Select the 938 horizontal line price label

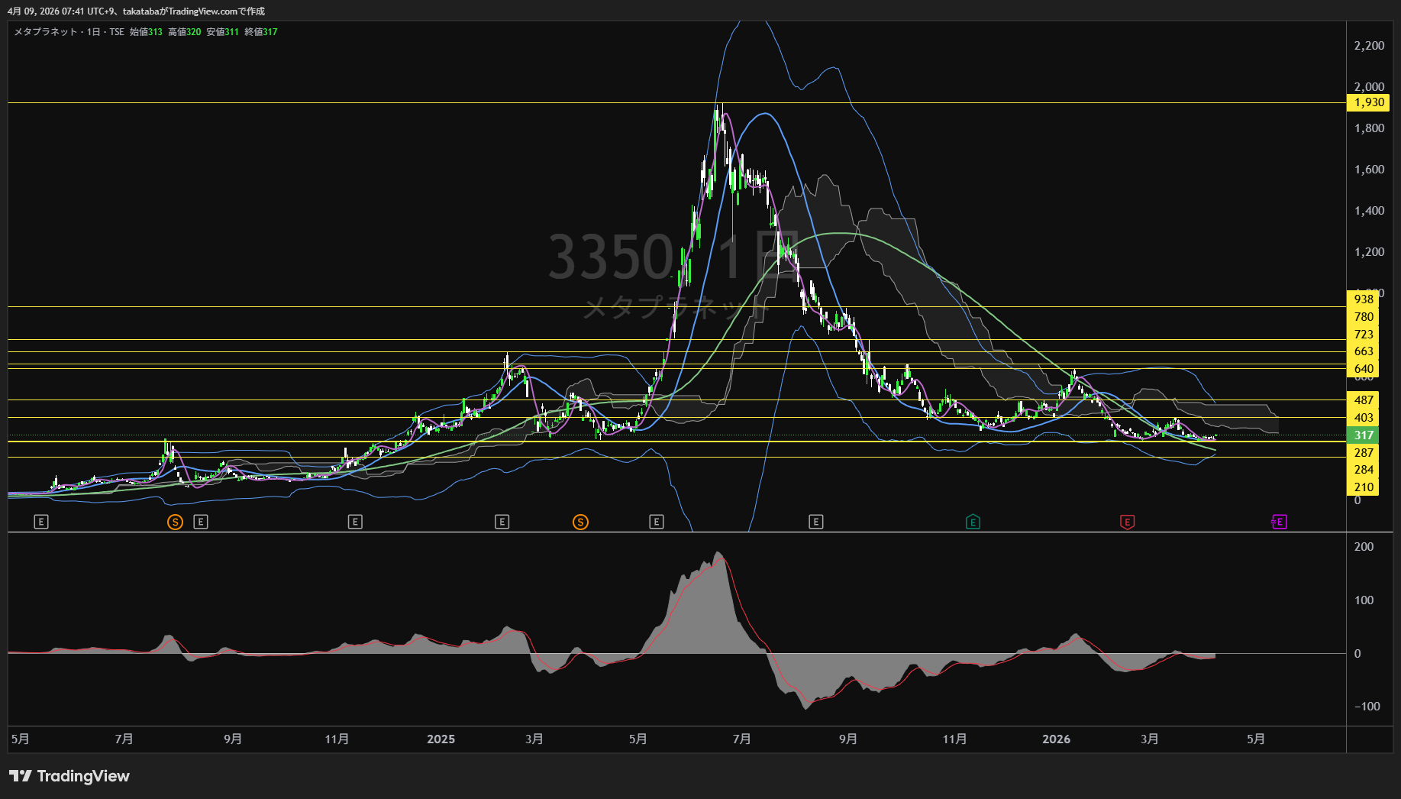click(1364, 299)
